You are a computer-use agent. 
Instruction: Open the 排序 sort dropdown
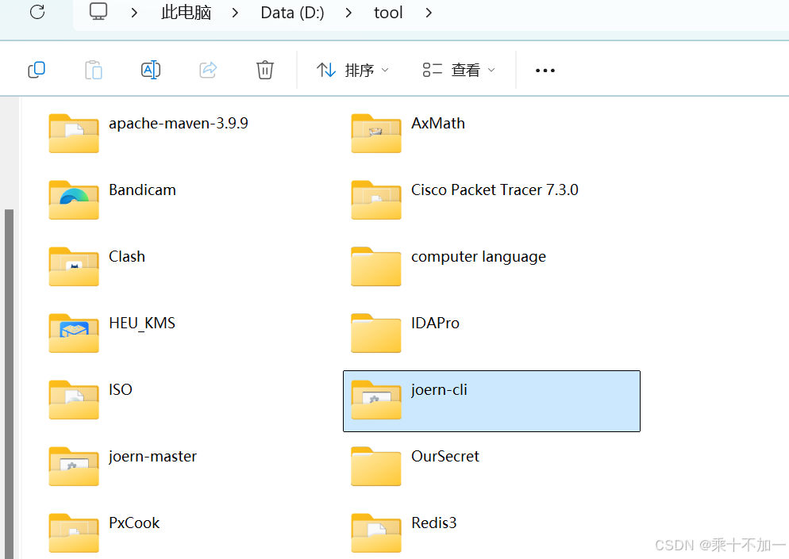tap(352, 70)
